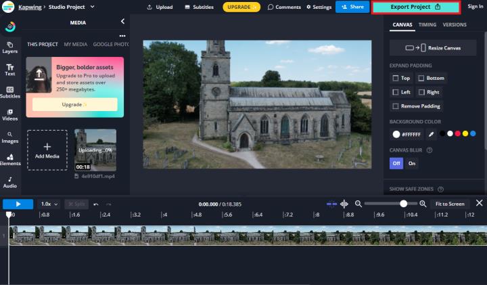Open the Elements sidebar panel
The height and width of the screenshot is (285, 487).
tap(10, 160)
